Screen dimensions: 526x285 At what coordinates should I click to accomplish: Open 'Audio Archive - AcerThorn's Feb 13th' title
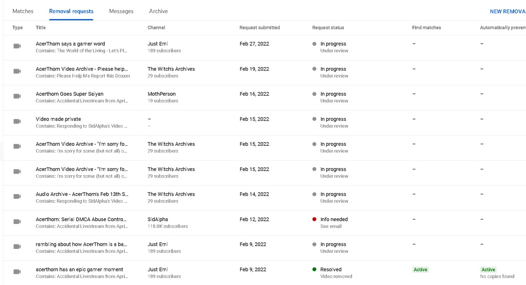click(x=82, y=194)
